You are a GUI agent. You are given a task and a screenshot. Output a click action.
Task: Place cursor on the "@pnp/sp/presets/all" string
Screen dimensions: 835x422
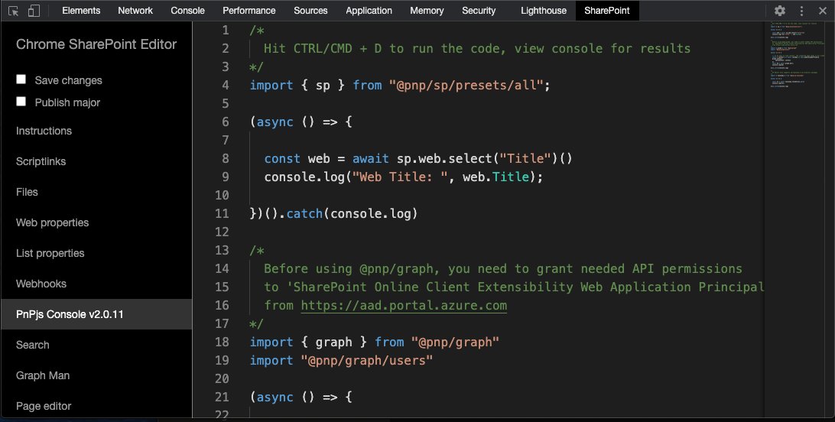tap(466, 85)
